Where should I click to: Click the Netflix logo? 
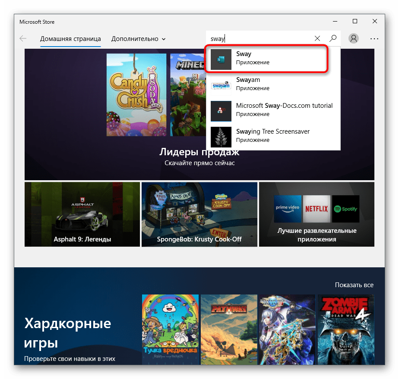(317, 209)
